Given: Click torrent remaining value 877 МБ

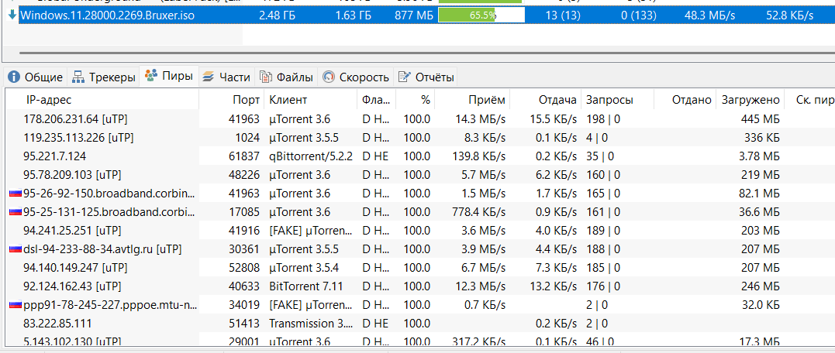Looking at the screenshot, I should tap(414, 15).
